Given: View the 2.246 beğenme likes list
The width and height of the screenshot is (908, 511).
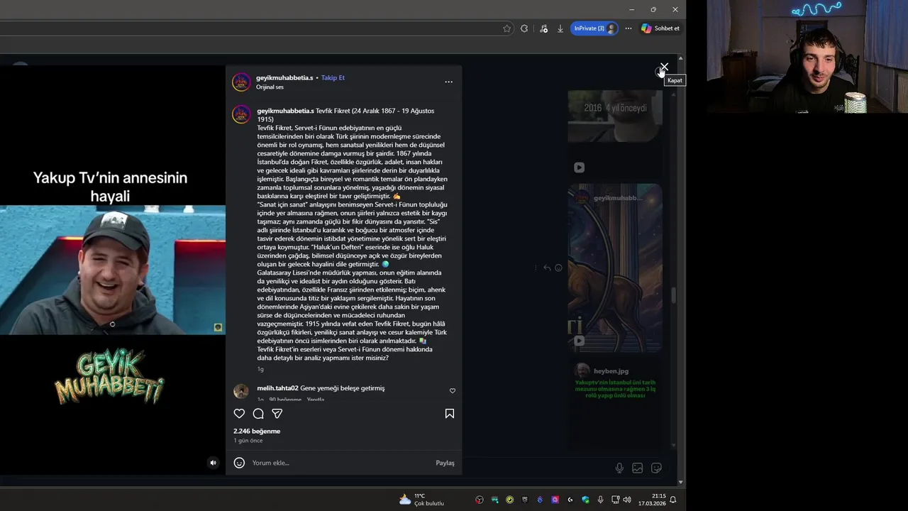Looking at the screenshot, I should 257,431.
